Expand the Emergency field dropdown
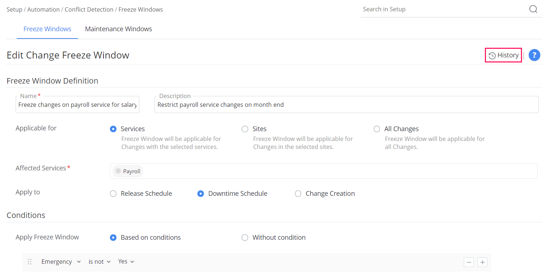This screenshot has height=279, width=545. (61, 262)
